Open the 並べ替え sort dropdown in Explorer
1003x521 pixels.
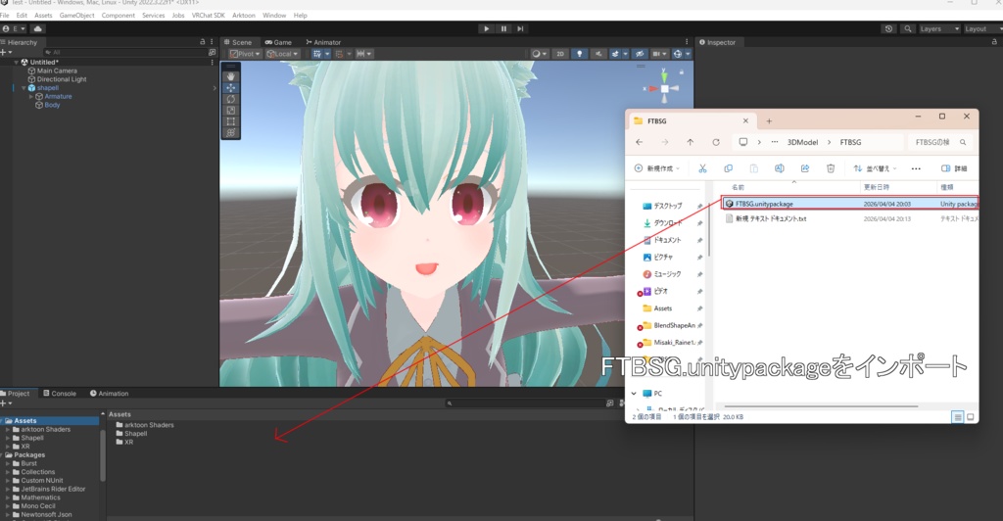(875, 168)
